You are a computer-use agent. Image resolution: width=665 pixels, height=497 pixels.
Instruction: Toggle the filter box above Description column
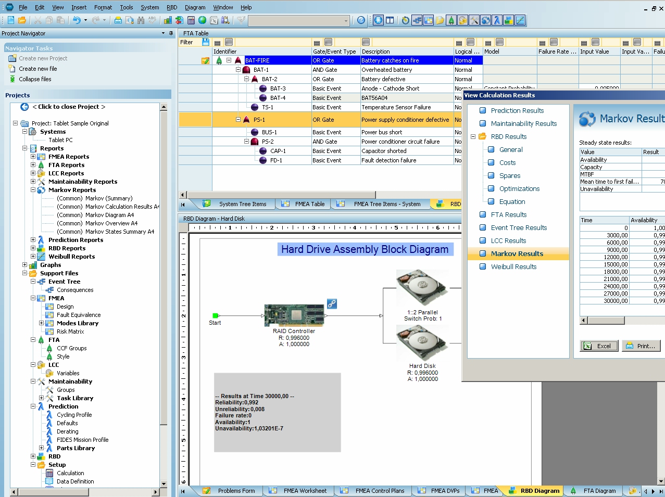(366, 42)
